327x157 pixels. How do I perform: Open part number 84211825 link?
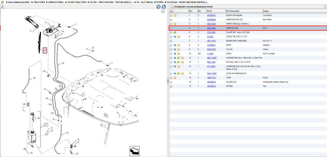pos(211,28)
